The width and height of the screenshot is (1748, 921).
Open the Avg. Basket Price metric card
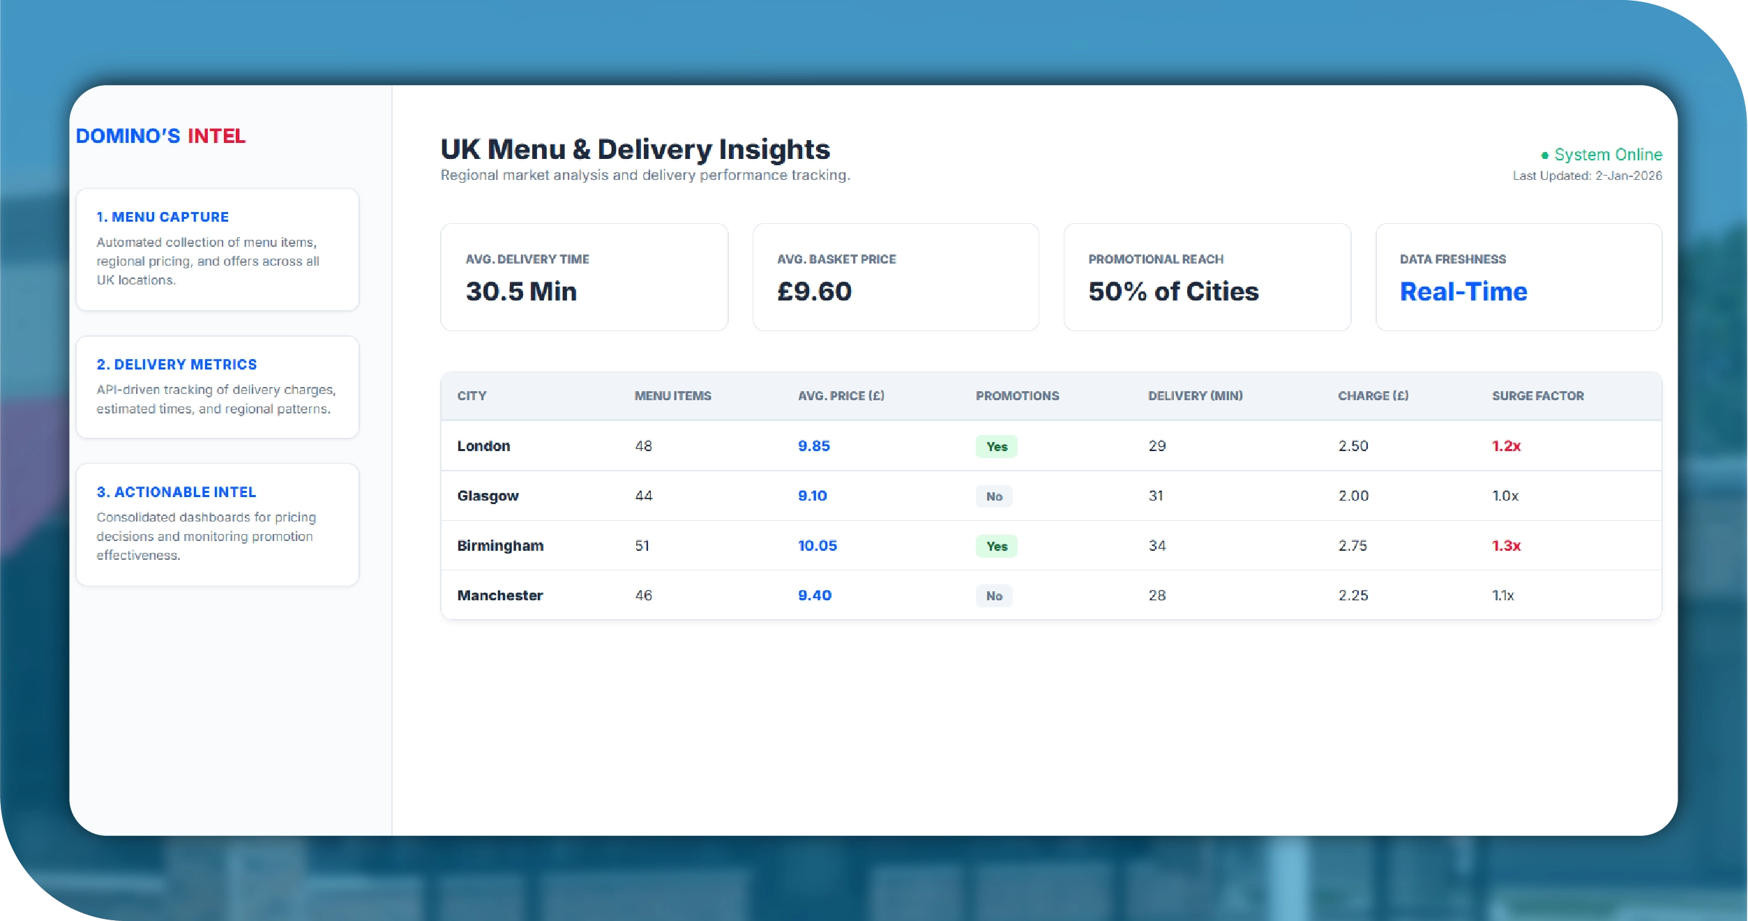point(896,277)
